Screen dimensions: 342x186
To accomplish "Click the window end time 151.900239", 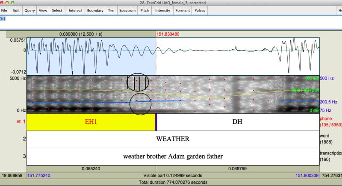I will point(307,175).
